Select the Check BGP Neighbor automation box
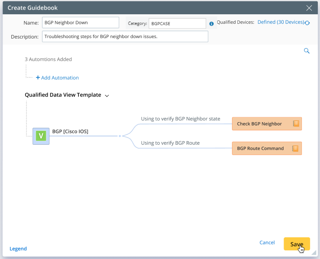The width and height of the screenshot is (320, 259). pos(267,124)
